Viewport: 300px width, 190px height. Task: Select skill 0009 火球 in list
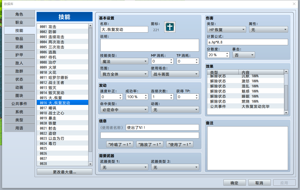click(x=63, y=67)
